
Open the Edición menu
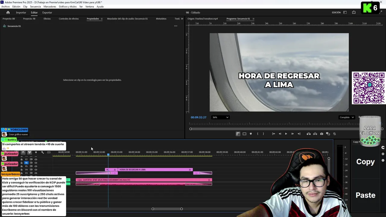[16, 7]
